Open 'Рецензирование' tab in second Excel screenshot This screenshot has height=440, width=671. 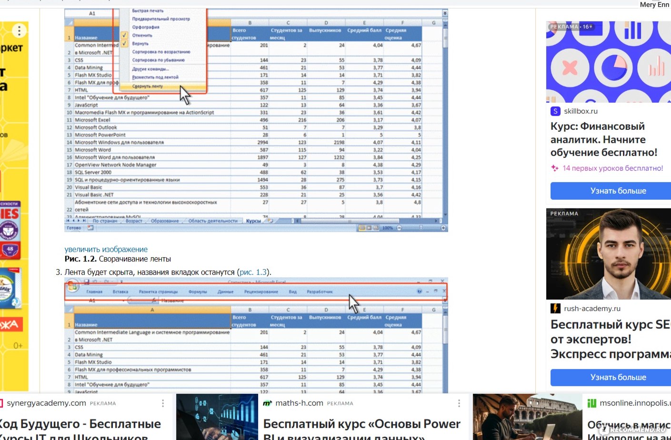tap(261, 292)
